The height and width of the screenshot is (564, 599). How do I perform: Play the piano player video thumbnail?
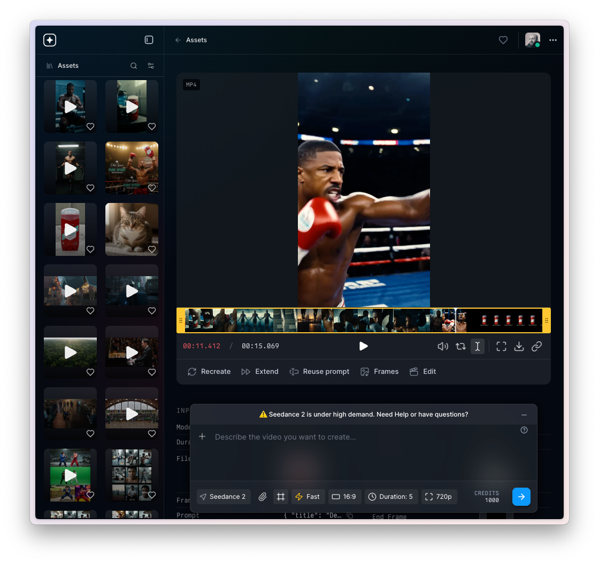[x=132, y=352]
